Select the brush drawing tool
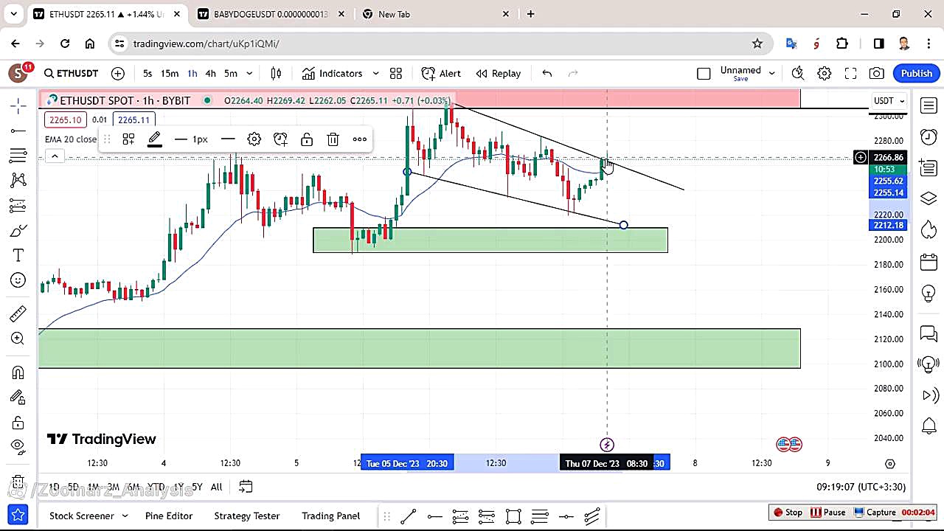Screen dimensions: 944x531 (18, 231)
